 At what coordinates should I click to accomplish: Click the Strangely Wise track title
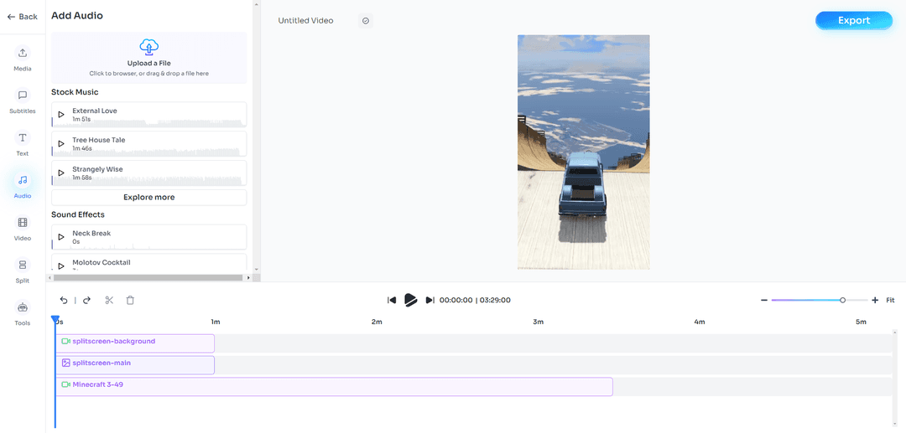(97, 169)
